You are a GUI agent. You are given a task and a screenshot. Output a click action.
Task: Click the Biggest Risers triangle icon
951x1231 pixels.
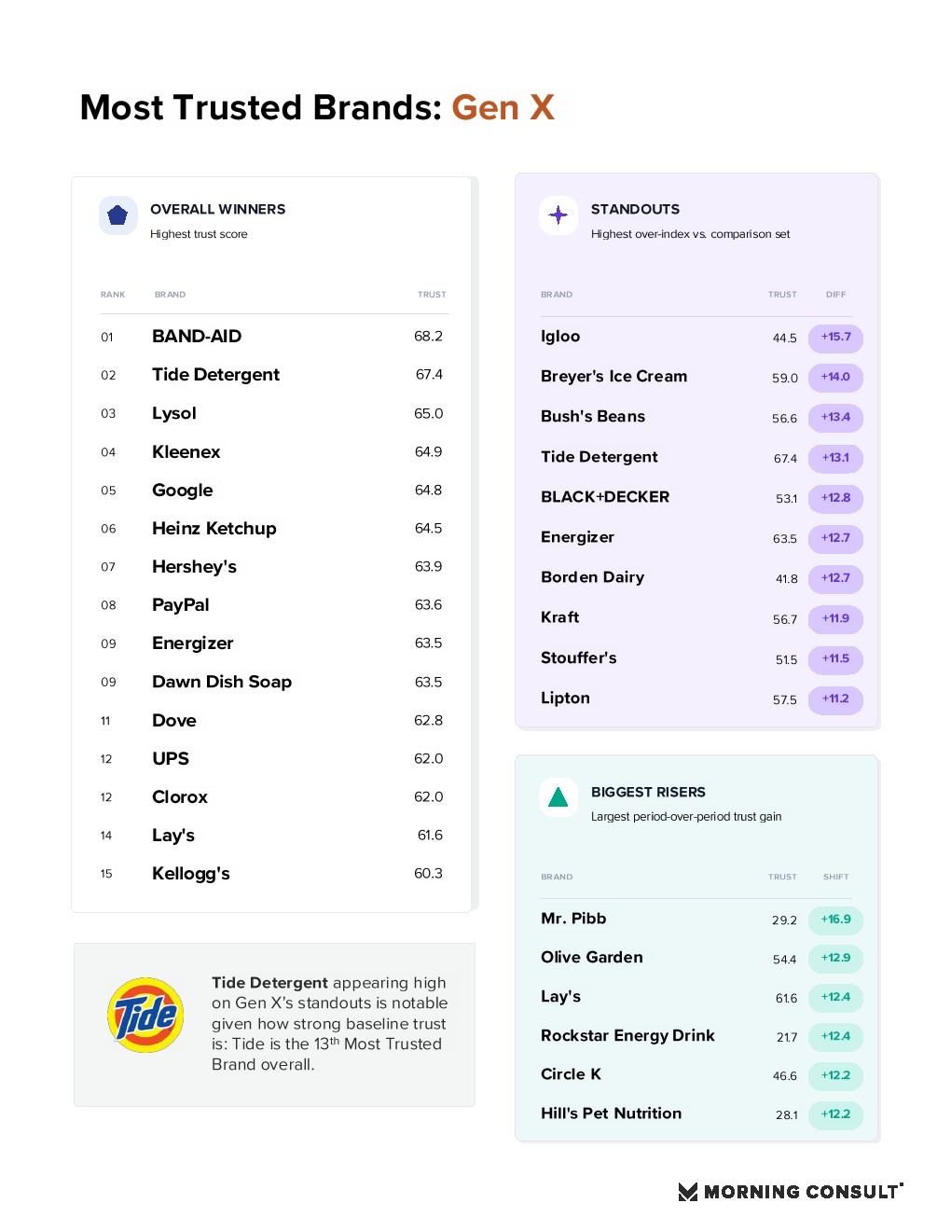tap(558, 797)
